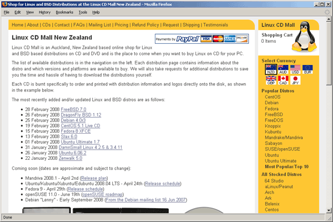The width and height of the screenshot is (333, 222).
Task: Switch currency to EUR flag
Action: pyautogui.click(x=307, y=69)
